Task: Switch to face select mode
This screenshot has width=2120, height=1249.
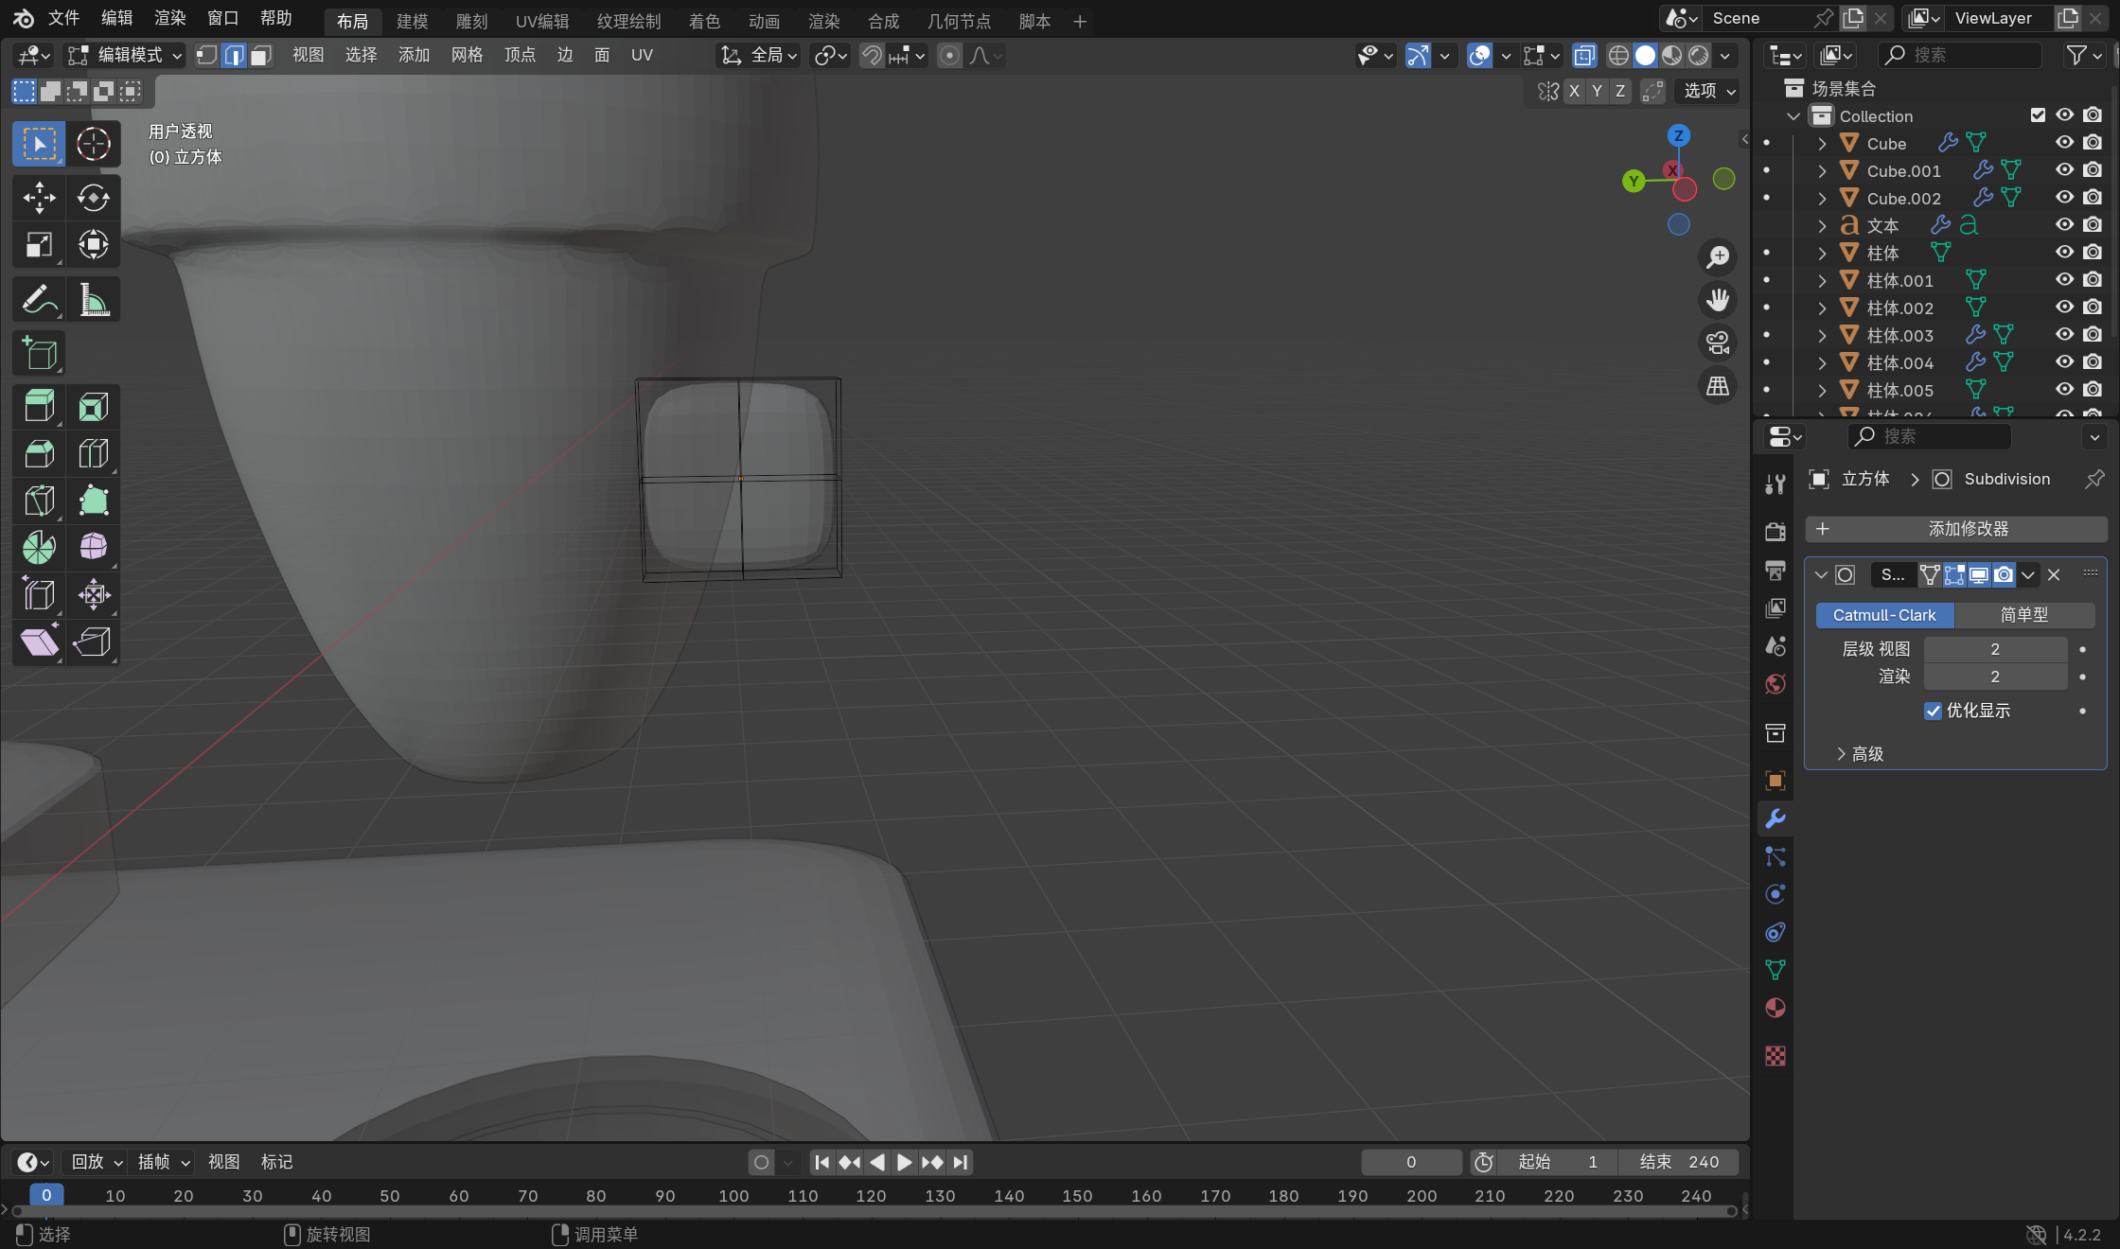Action: tap(260, 56)
